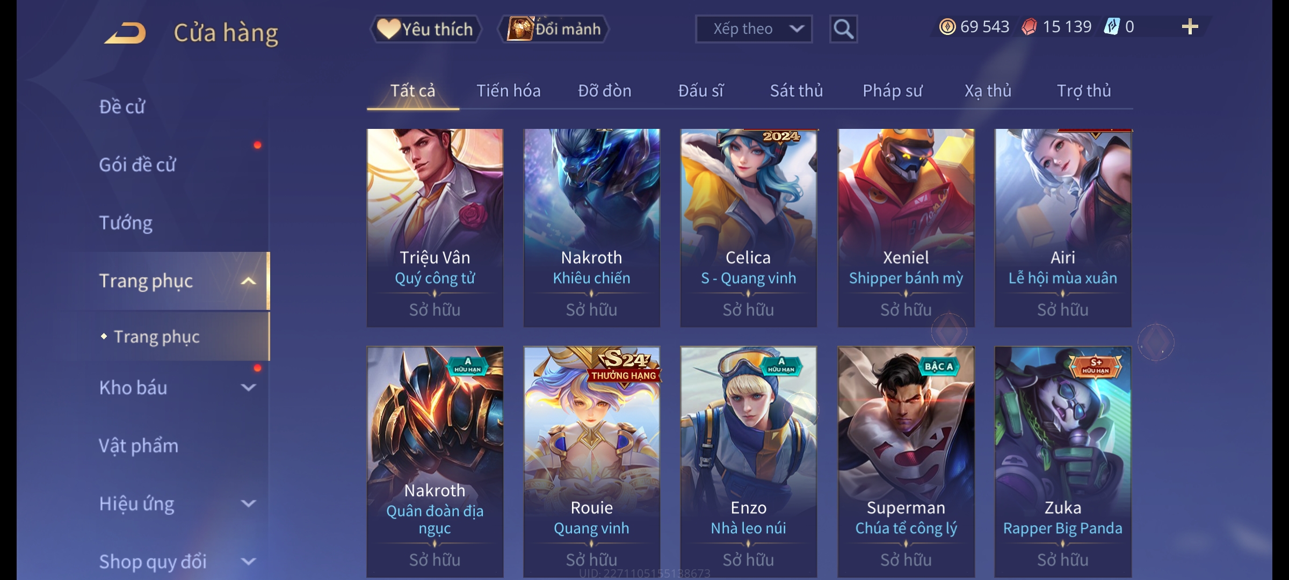This screenshot has width=1289, height=580.
Task: Open Đổi mảnh fragment exchange chest
Action: pyautogui.click(x=554, y=29)
